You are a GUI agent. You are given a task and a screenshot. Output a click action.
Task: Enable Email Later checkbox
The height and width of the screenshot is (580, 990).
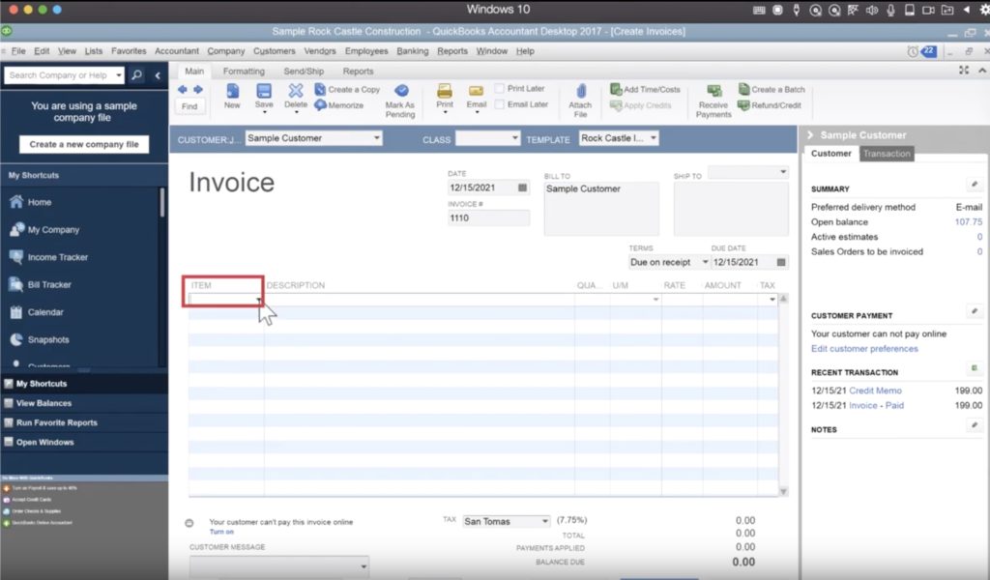click(x=500, y=104)
